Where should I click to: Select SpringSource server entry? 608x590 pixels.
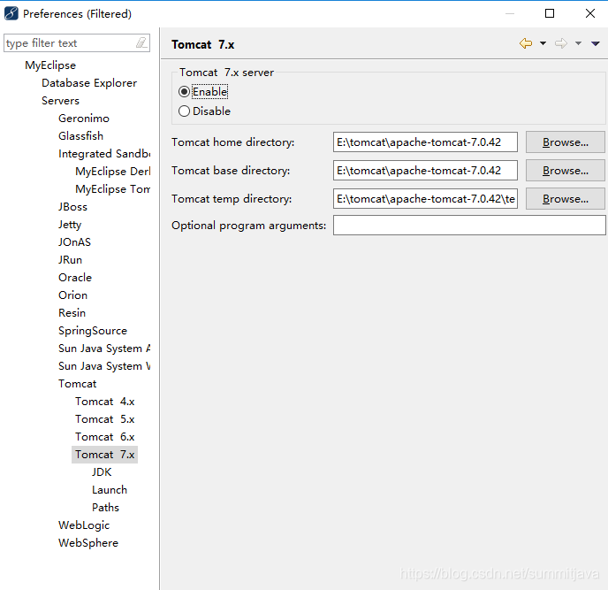(93, 331)
